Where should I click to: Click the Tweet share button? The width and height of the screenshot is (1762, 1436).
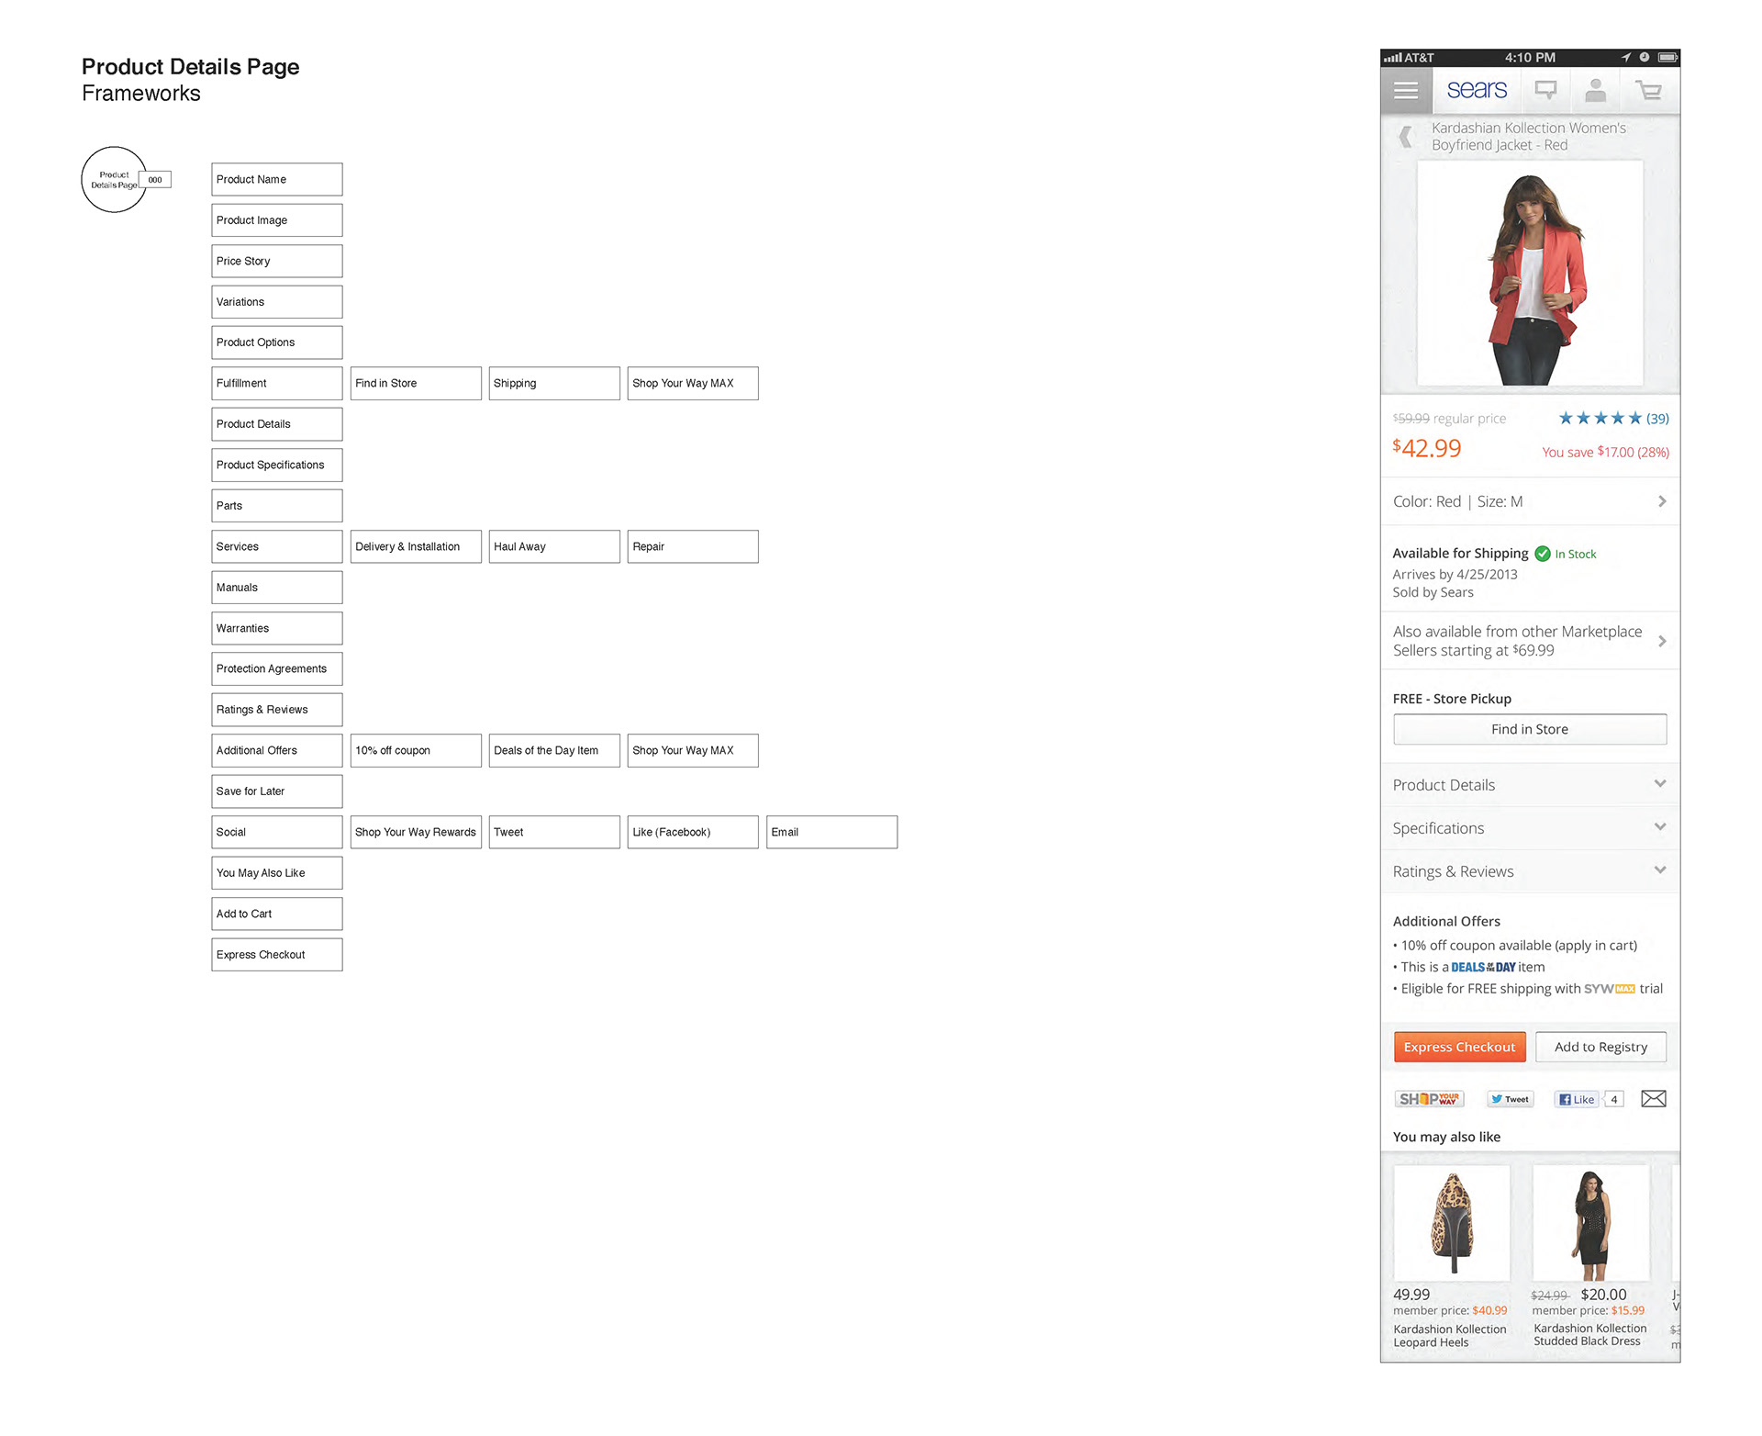click(1510, 1099)
